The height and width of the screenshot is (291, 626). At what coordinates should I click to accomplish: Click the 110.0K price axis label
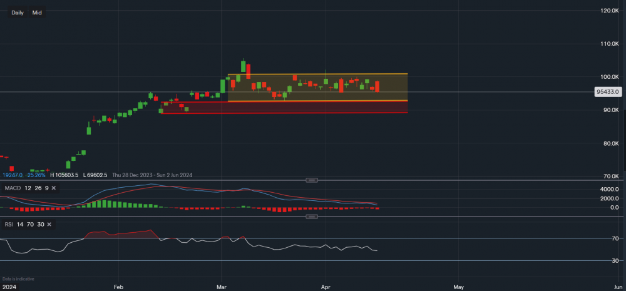coord(608,44)
